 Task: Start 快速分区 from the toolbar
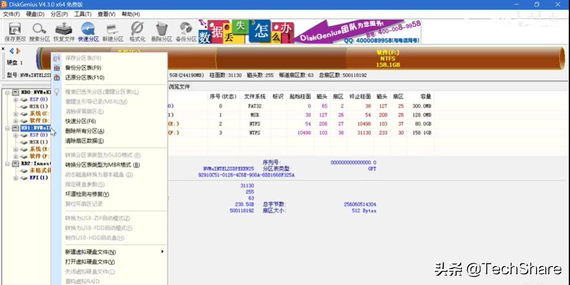point(88,32)
